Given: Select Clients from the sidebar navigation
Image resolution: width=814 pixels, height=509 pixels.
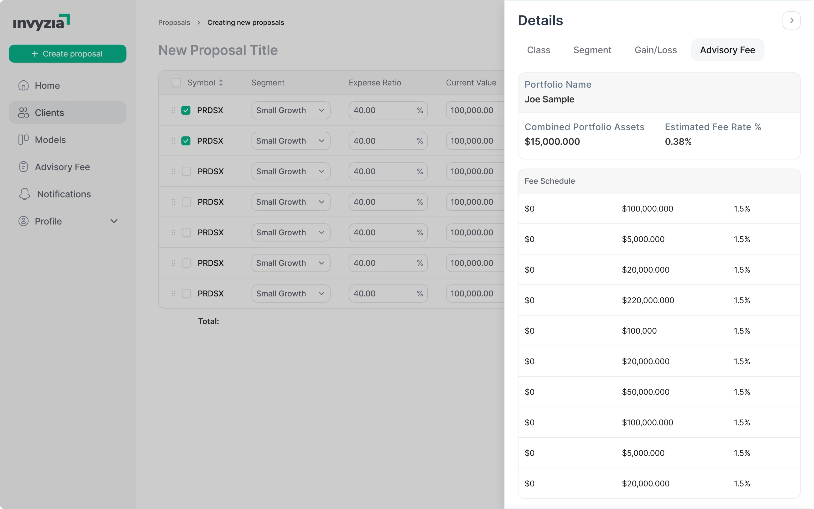Looking at the screenshot, I should tap(49, 112).
